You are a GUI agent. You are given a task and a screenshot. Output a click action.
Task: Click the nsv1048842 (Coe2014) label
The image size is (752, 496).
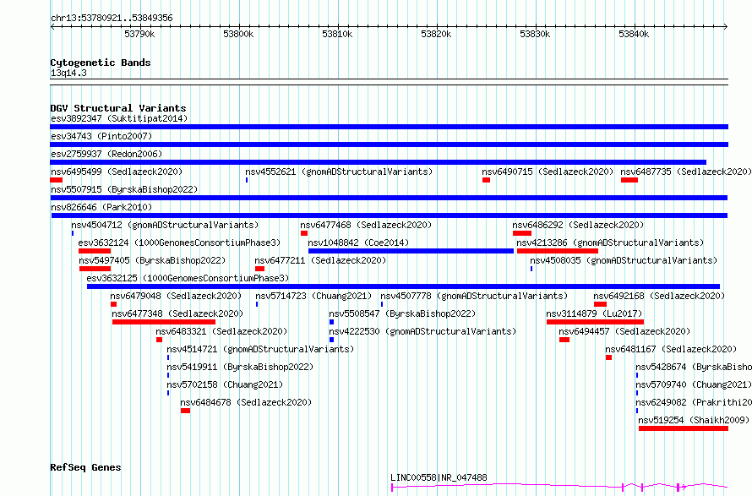click(358, 243)
